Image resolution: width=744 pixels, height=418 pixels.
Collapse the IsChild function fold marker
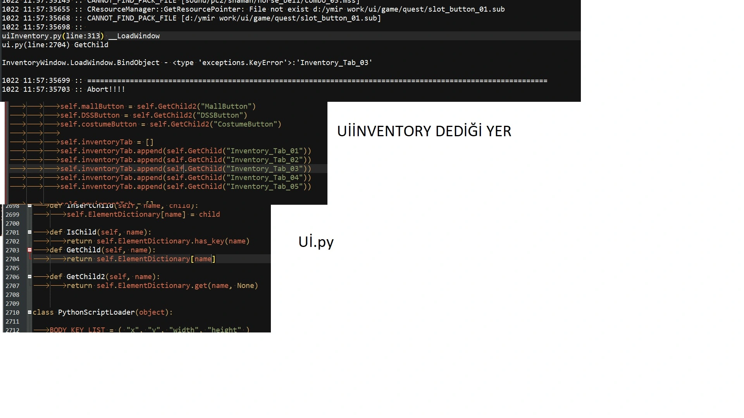[x=29, y=232]
